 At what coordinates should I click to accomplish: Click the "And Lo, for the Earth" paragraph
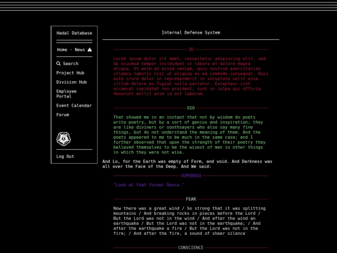coord(187,164)
